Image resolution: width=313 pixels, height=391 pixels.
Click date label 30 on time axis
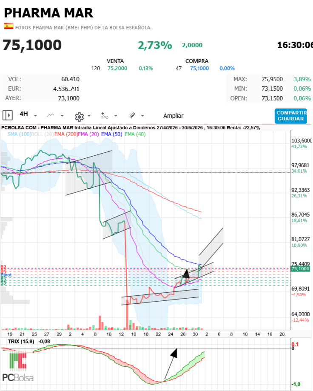[x=195, y=334]
